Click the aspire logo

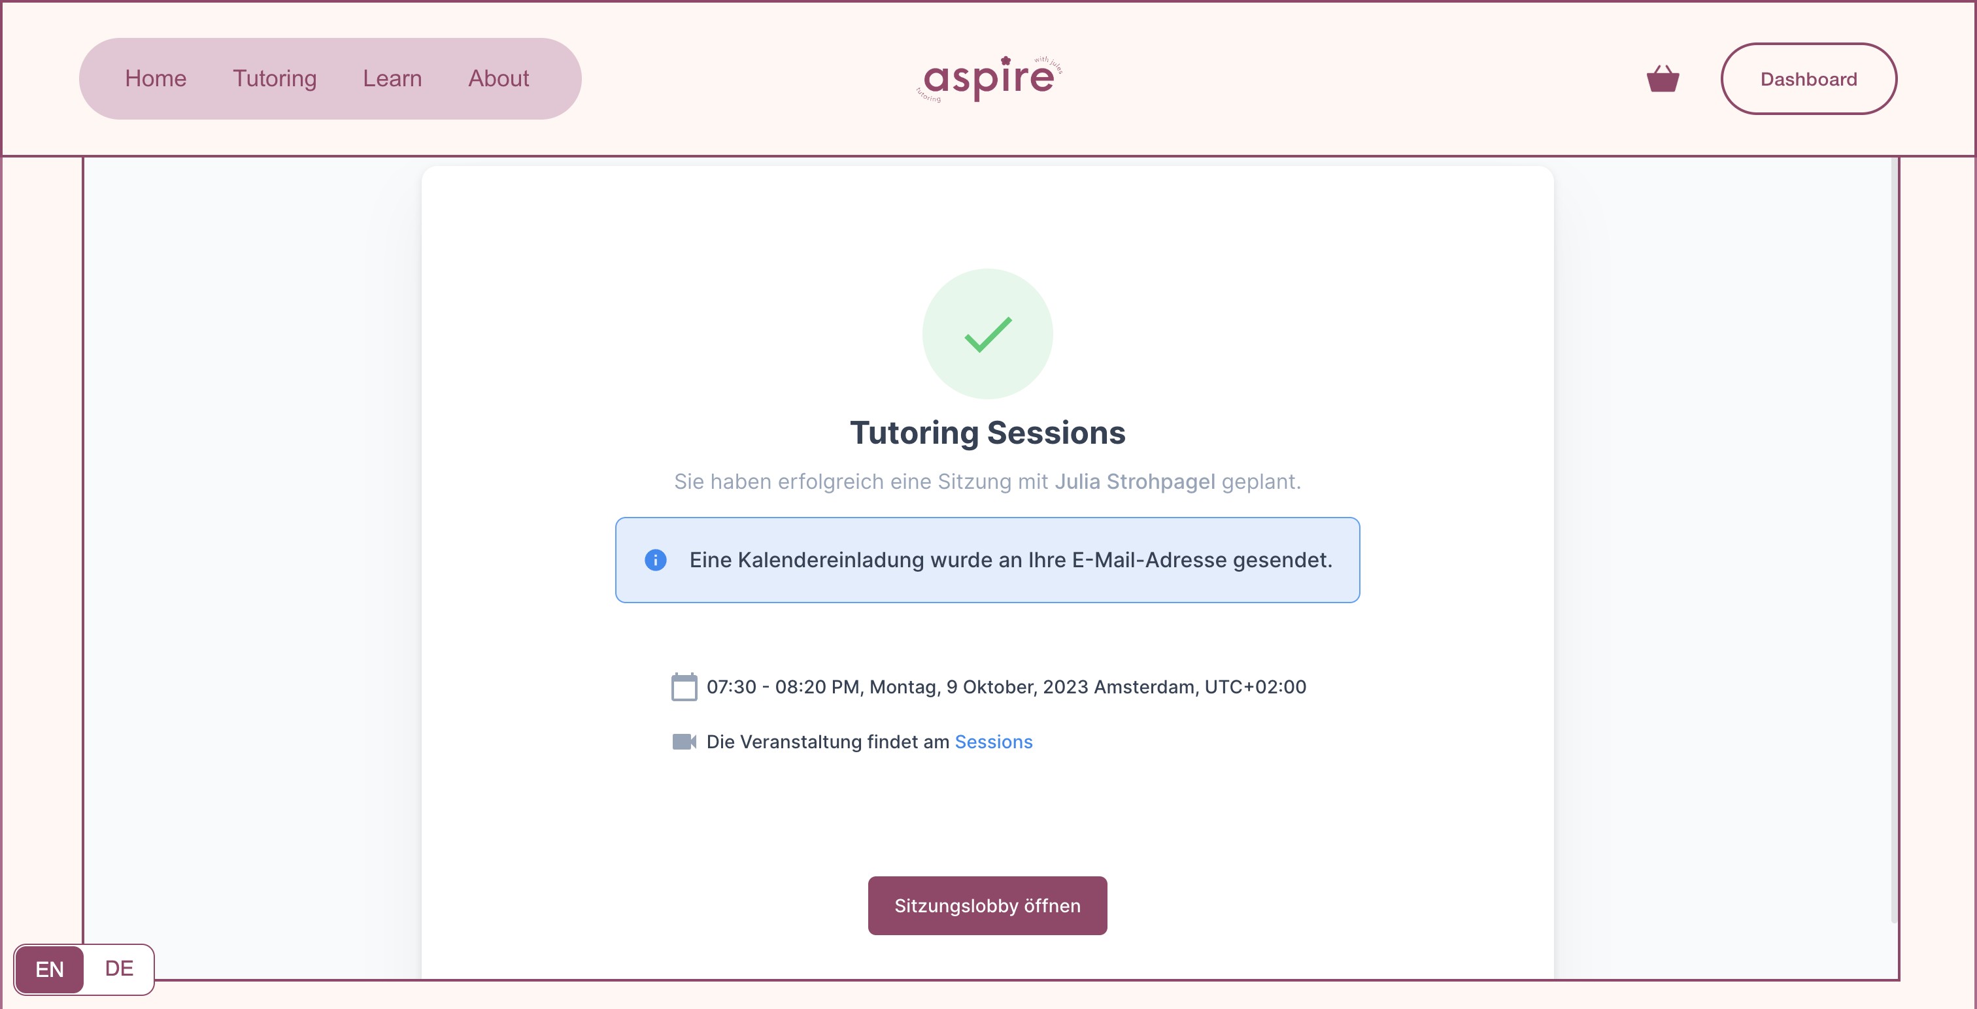[x=989, y=78]
